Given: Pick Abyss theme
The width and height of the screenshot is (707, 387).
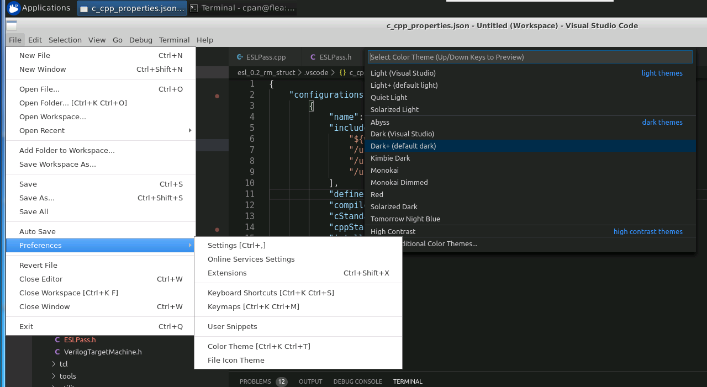Looking at the screenshot, I should point(530,122).
